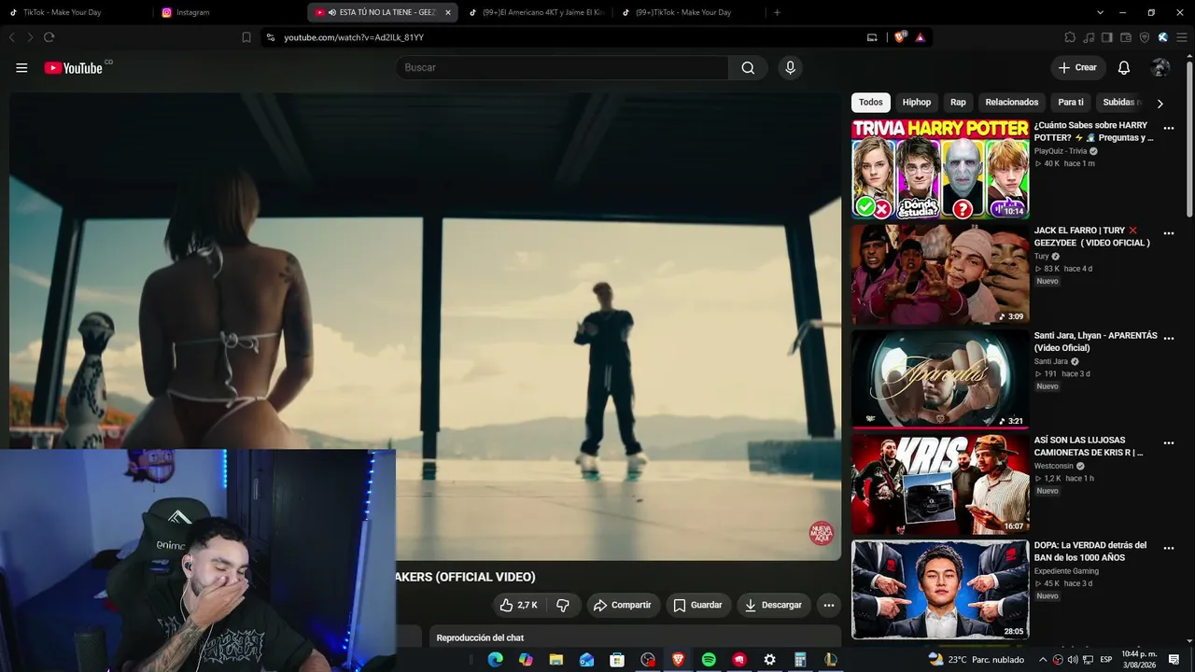This screenshot has width=1195, height=672.
Task: Open options menu for Harry Potter video
Action: (1168, 128)
